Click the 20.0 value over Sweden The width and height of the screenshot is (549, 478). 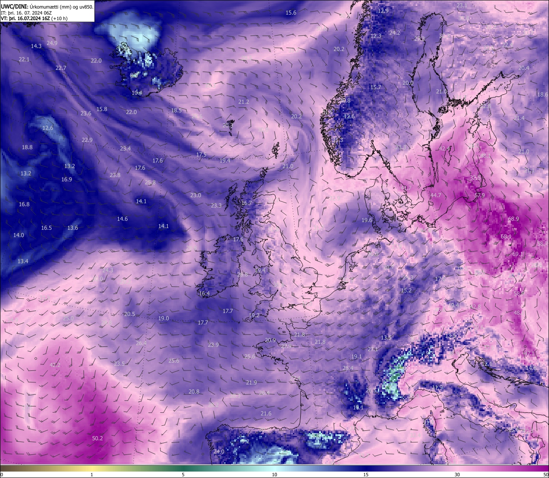tap(408, 83)
